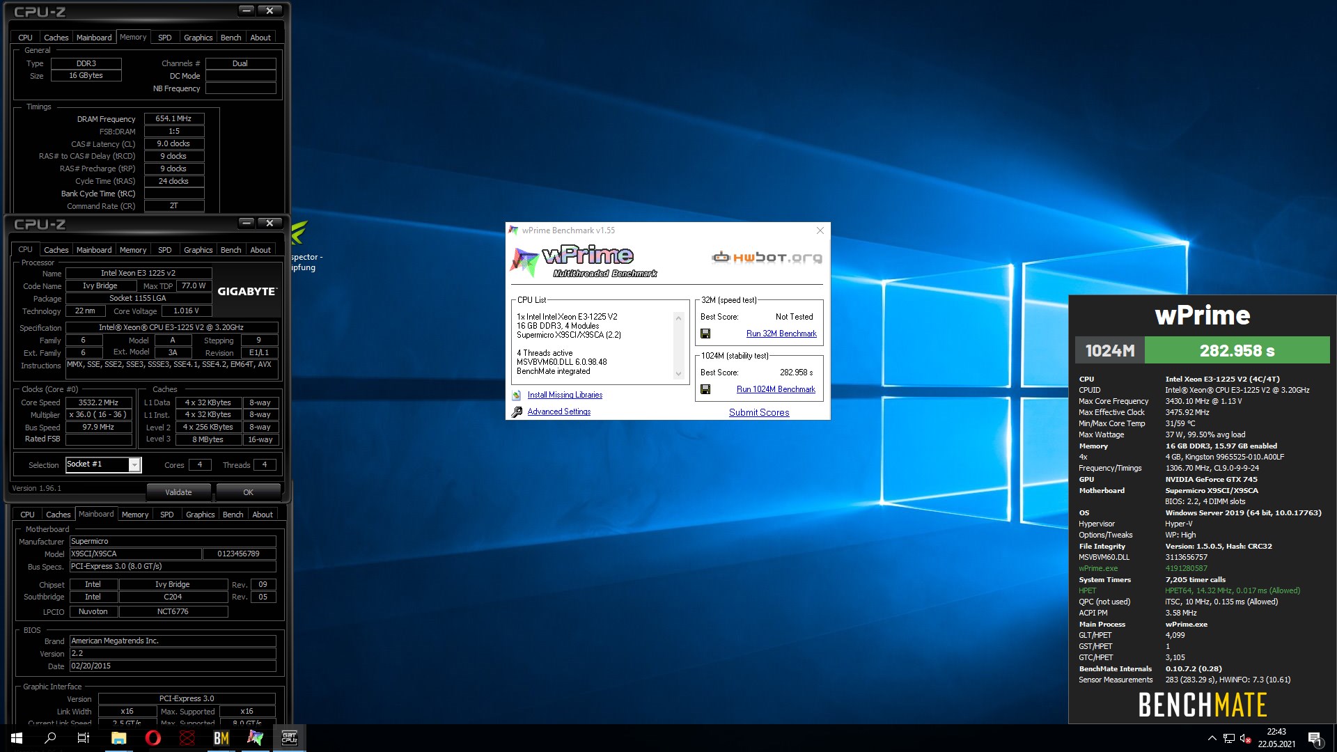Open Task View from the taskbar
This screenshot has width=1337, height=752.
point(84,738)
